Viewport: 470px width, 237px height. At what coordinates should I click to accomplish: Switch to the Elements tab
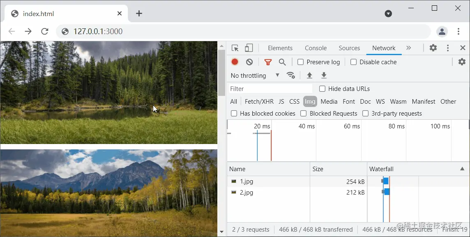point(280,48)
